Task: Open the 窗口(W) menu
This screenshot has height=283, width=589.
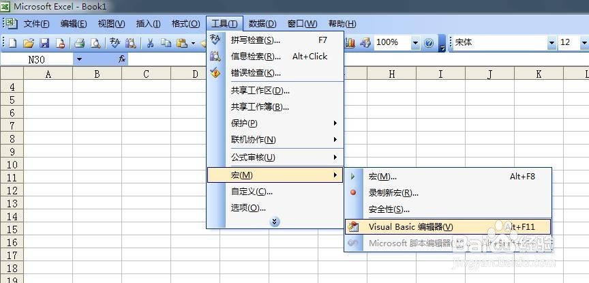Action: pyautogui.click(x=302, y=24)
